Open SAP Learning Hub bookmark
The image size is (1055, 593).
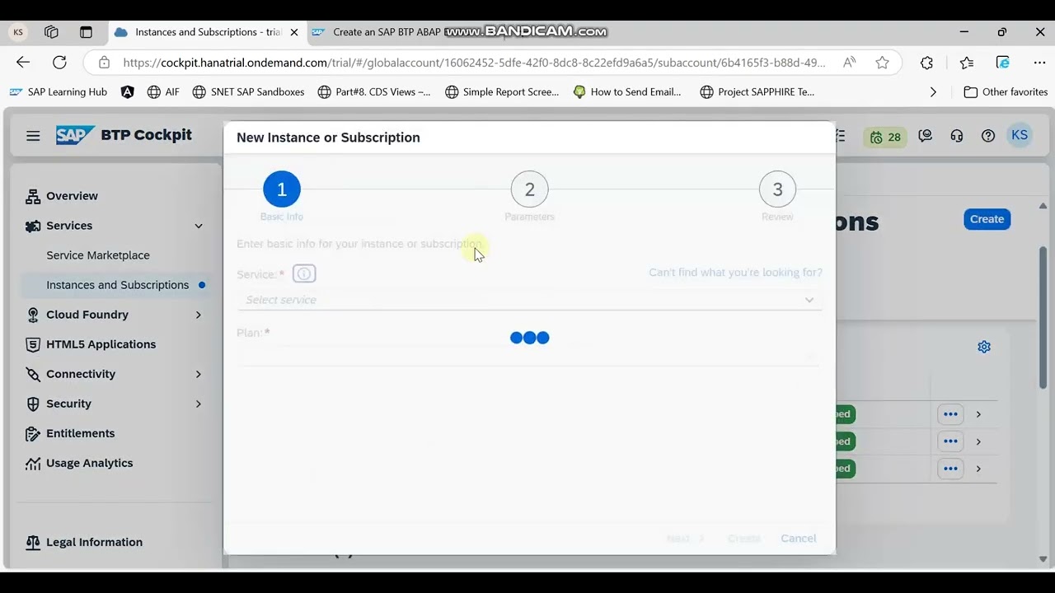pos(59,92)
